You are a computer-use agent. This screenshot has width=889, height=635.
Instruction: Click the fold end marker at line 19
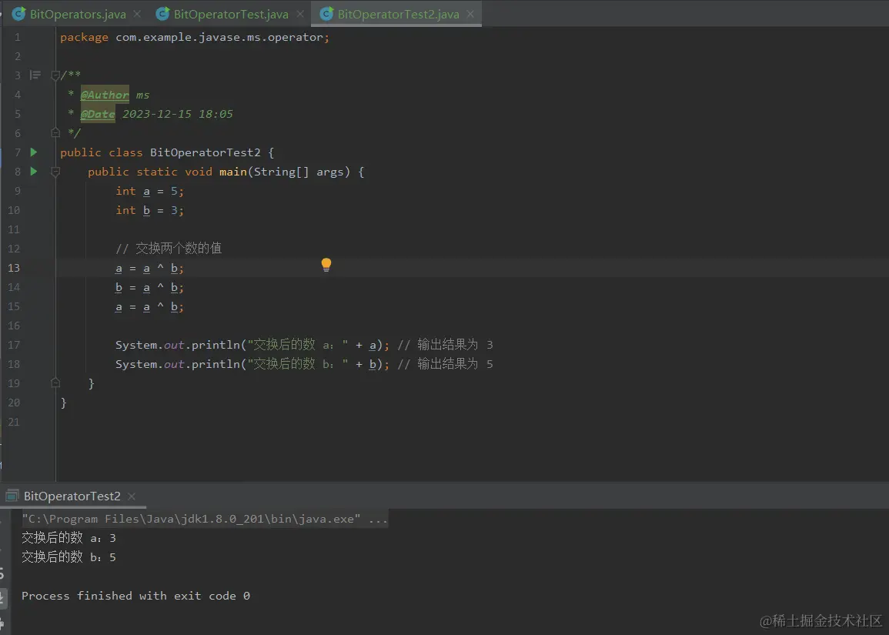pos(55,383)
